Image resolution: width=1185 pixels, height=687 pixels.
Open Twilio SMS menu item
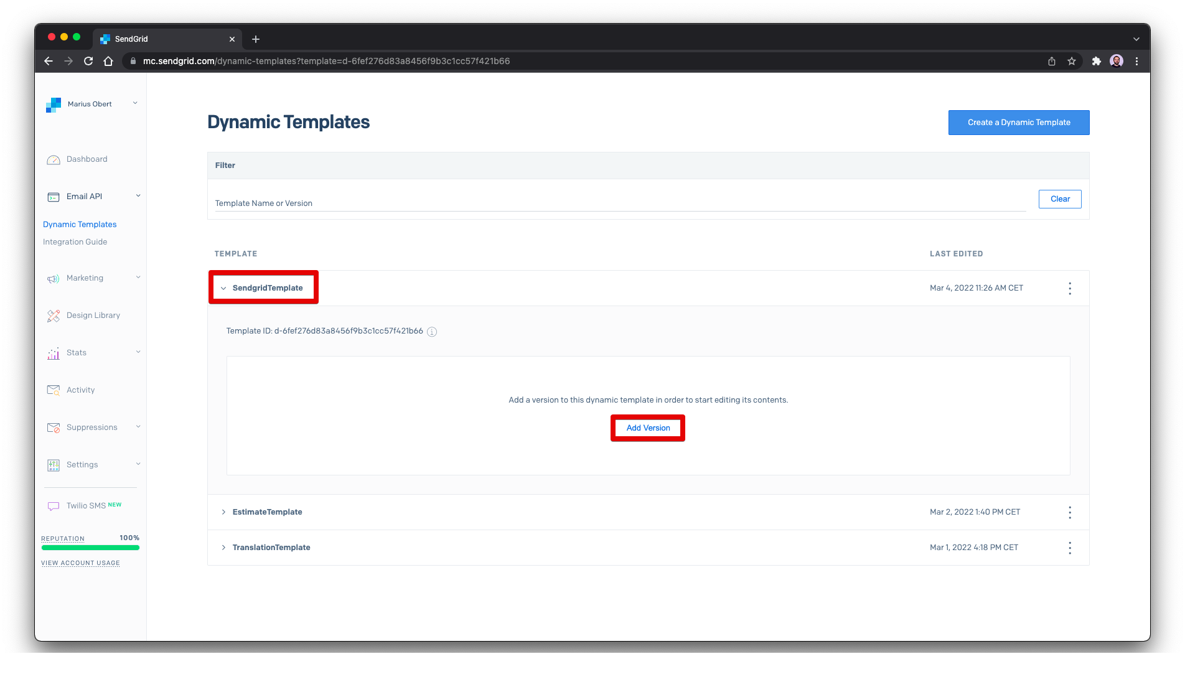click(x=86, y=506)
